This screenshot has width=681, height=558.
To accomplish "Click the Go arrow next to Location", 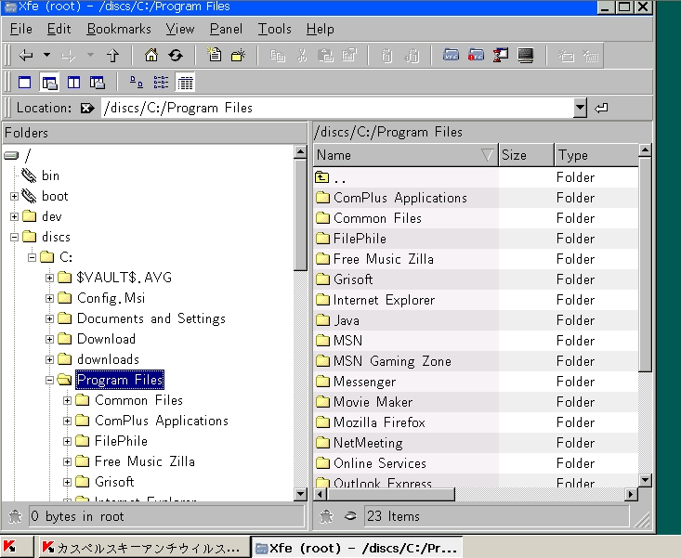I will tap(601, 108).
